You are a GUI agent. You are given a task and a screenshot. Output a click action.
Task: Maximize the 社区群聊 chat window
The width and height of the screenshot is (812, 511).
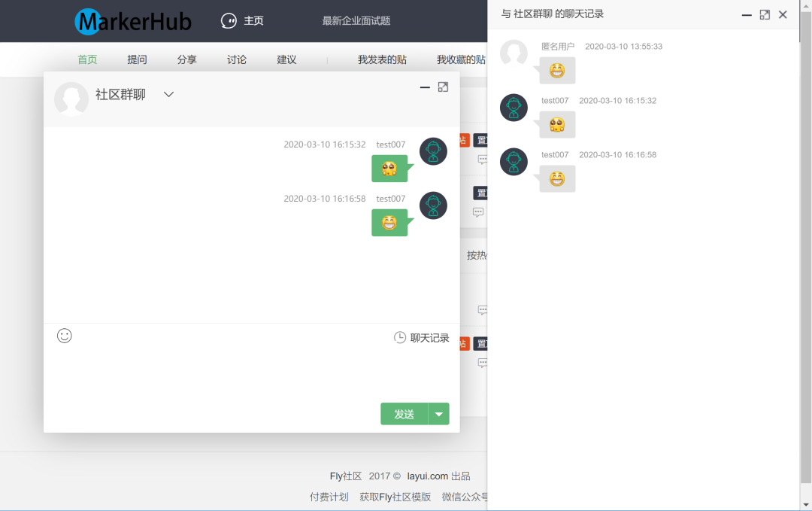pyautogui.click(x=443, y=87)
